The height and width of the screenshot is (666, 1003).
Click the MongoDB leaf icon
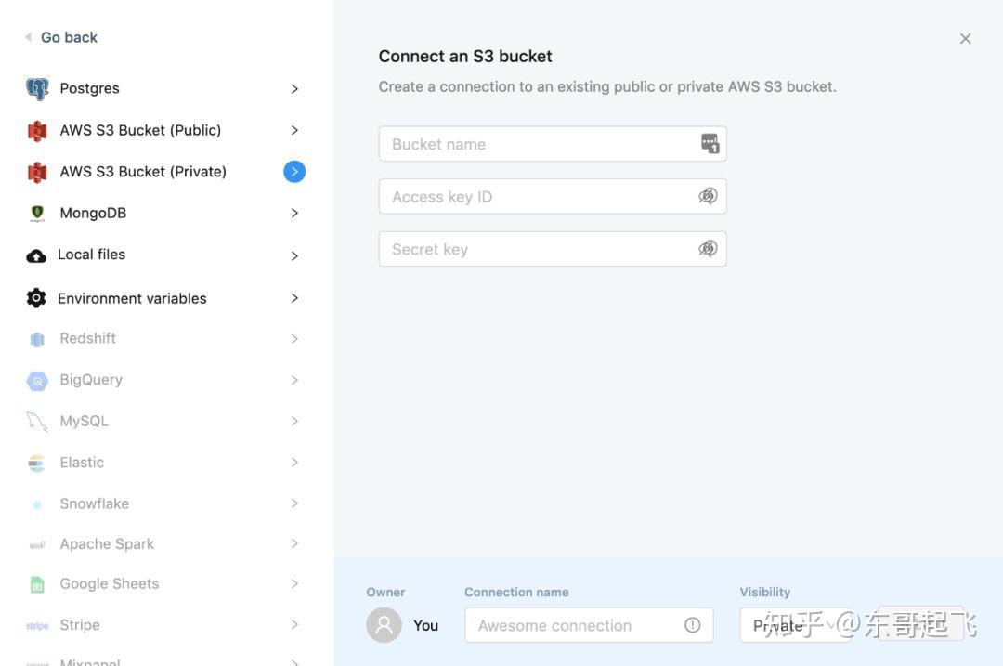pyautogui.click(x=37, y=213)
